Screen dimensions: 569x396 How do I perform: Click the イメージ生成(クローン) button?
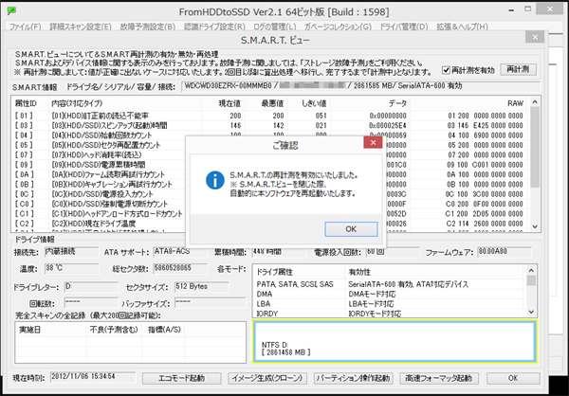pyautogui.click(x=267, y=378)
